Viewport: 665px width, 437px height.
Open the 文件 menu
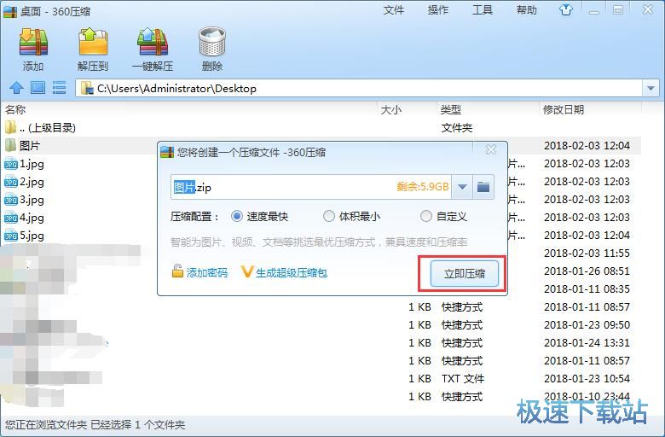point(394,9)
